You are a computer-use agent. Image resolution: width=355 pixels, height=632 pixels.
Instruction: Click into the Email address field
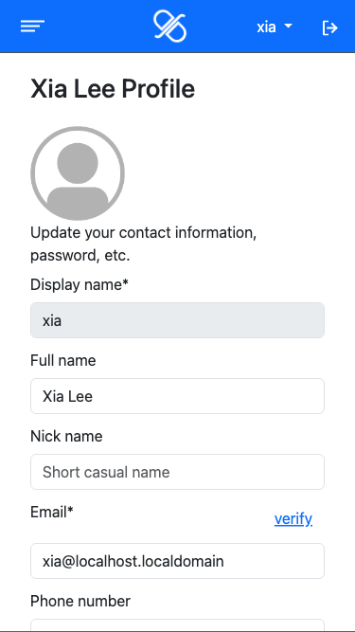[x=178, y=561]
